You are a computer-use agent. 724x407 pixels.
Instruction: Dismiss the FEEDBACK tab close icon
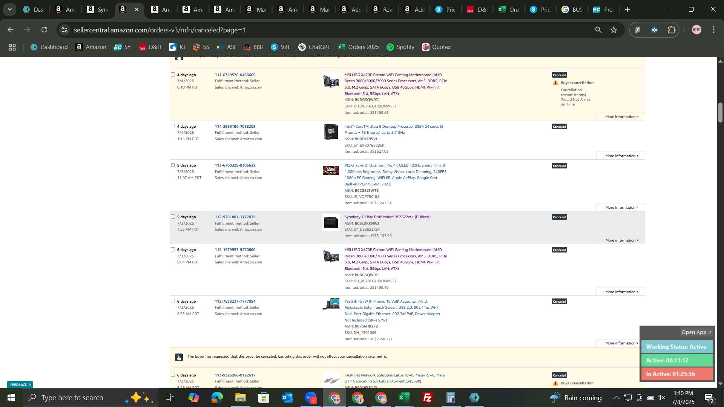coord(30,385)
